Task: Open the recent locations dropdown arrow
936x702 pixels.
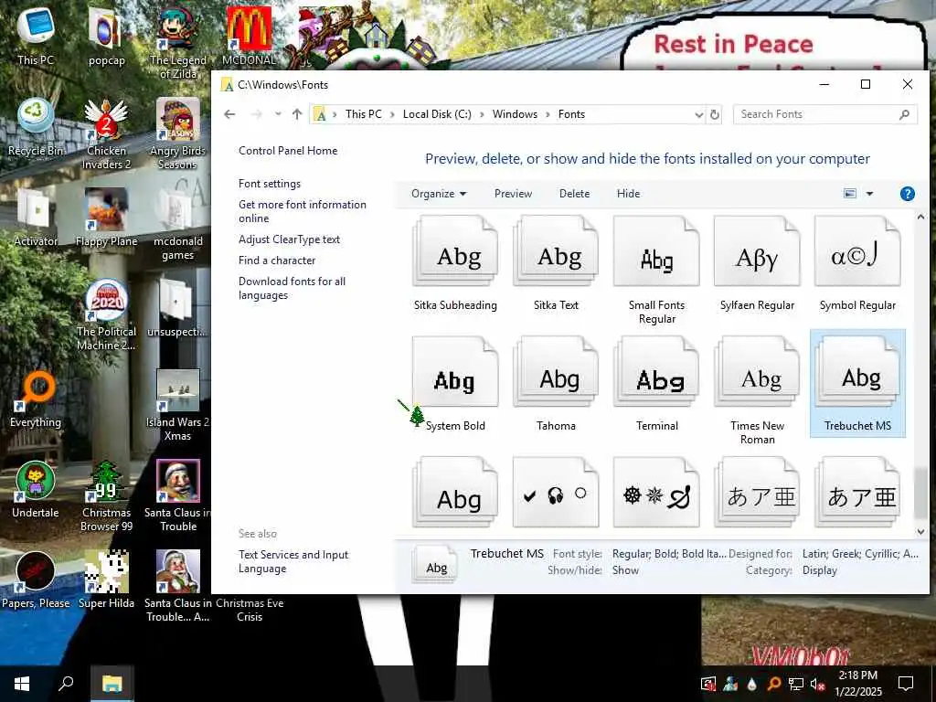Action: click(278, 114)
